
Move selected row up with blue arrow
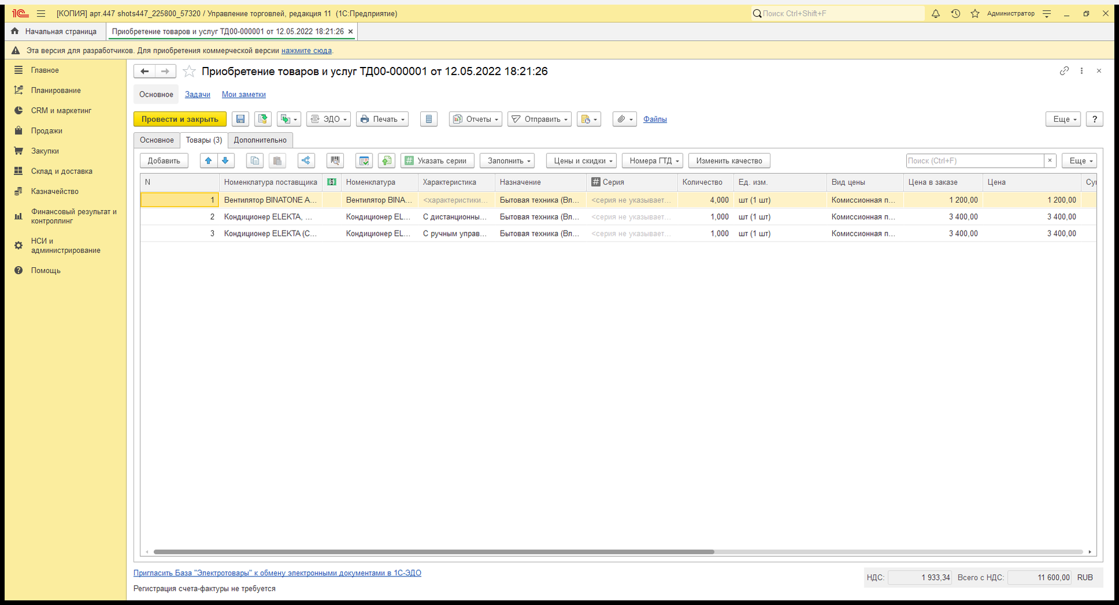[x=208, y=161]
